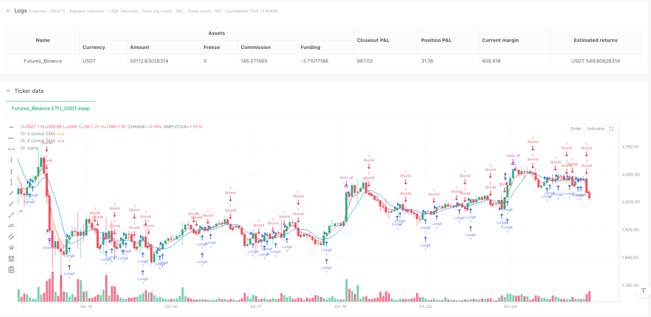Click the fullscreen expand chart icon

pyautogui.click(x=611, y=128)
